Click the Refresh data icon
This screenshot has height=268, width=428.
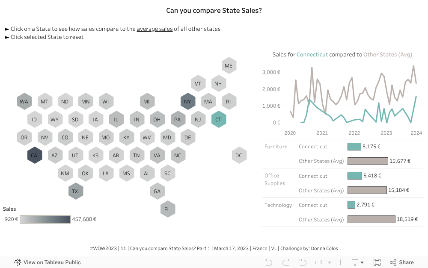click(x=317, y=262)
